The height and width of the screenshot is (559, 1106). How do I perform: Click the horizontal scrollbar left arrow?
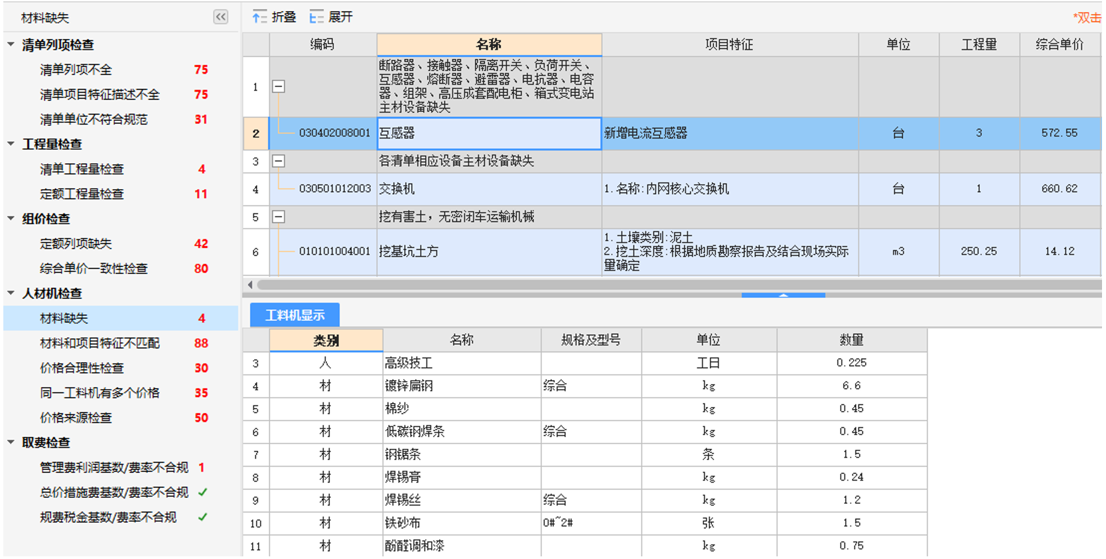[x=250, y=284]
